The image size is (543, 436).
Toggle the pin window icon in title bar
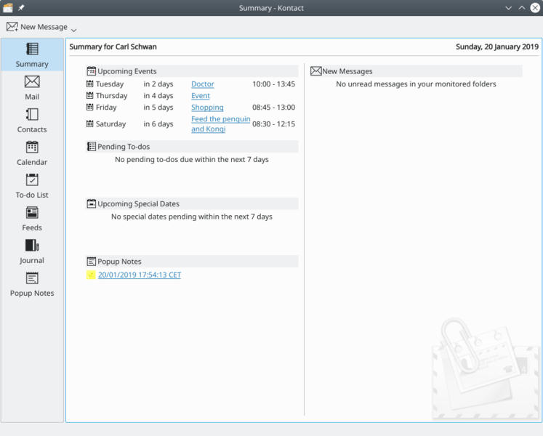pos(21,7)
